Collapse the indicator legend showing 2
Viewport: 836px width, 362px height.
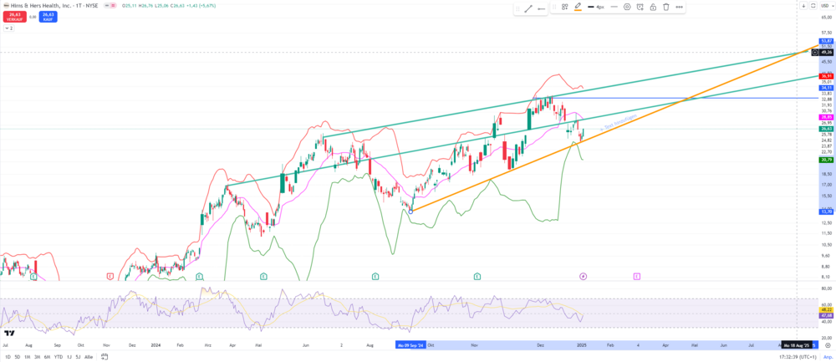pyautogui.click(x=8, y=28)
